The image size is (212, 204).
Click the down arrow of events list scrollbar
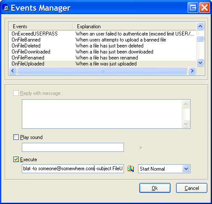pos(200,63)
